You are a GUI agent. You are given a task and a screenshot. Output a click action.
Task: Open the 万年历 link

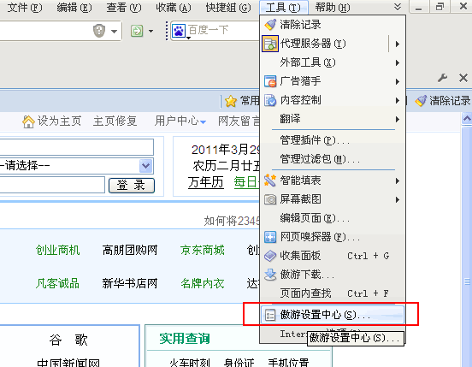pos(205,182)
